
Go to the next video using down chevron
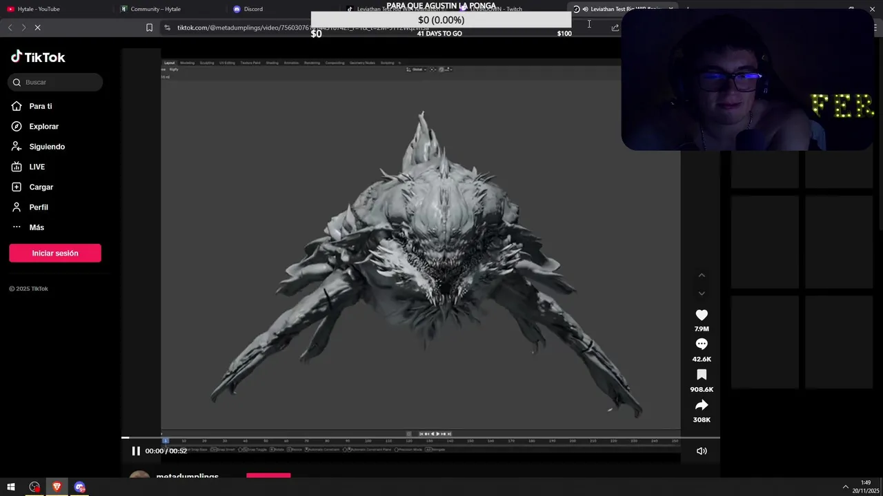coord(702,293)
